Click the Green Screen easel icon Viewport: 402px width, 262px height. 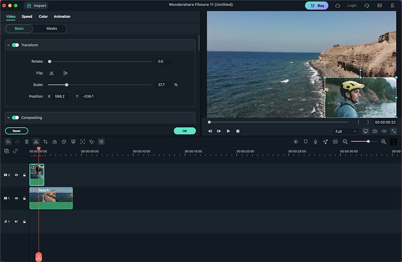coord(73,142)
